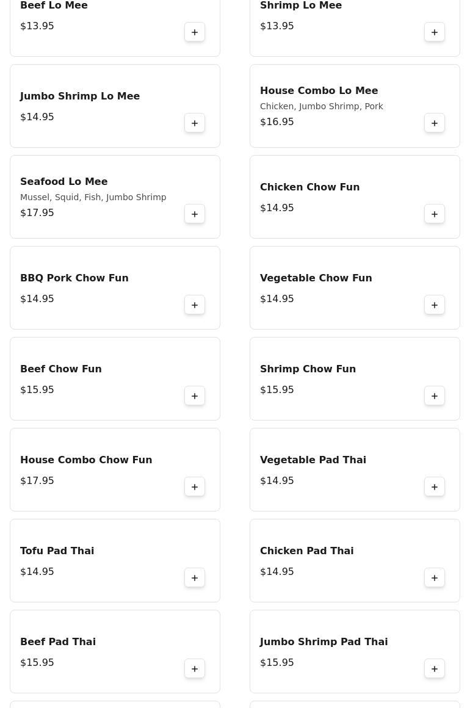470x708 pixels.
Task: Select the House Combo Chow Fun title
Action: (86, 460)
